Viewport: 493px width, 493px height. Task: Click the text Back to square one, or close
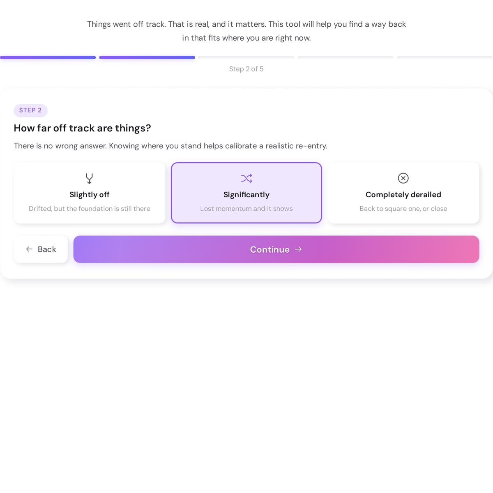click(403, 209)
